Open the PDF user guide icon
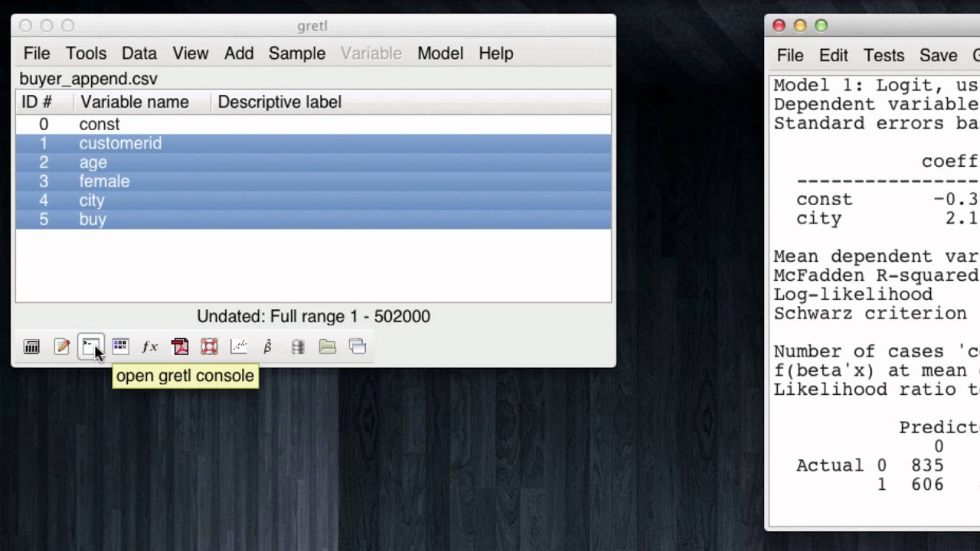980x551 pixels. pyautogui.click(x=180, y=347)
